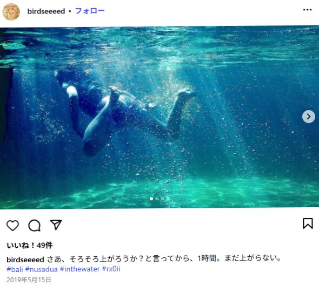The image size is (319, 286).
Task: Open the #bali hashtag
Action: 15,269
